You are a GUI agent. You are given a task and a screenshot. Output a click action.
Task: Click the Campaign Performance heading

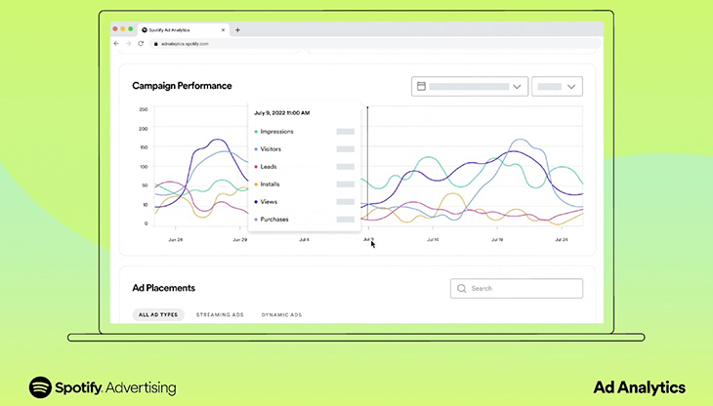(x=182, y=86)
